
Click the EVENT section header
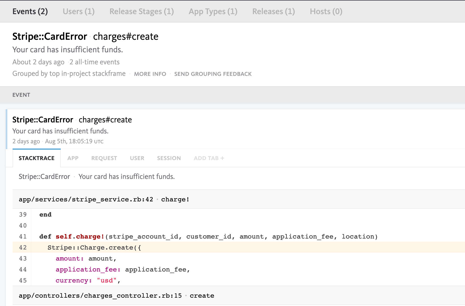pos(21,95)
